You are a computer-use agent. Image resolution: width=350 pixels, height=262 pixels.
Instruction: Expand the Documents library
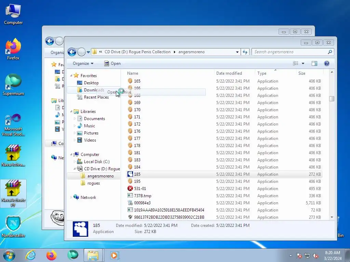click(x=75, y=119)
